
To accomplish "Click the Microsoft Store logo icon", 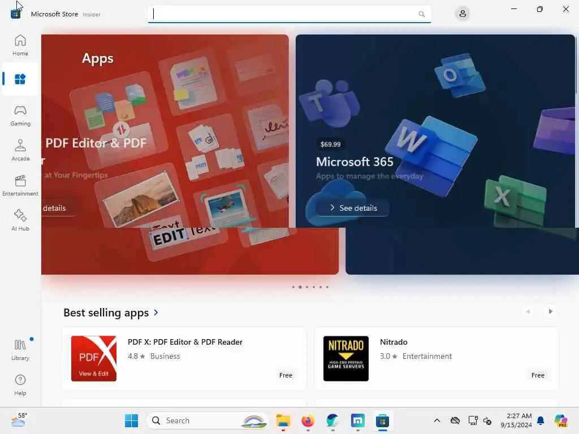I will point(15,14).
